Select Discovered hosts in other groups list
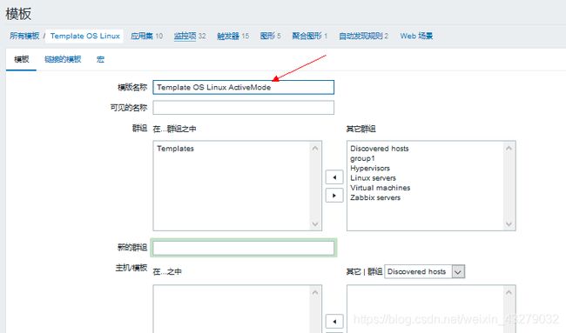This screenshot has width=566, height=333. tap(380, 149)
